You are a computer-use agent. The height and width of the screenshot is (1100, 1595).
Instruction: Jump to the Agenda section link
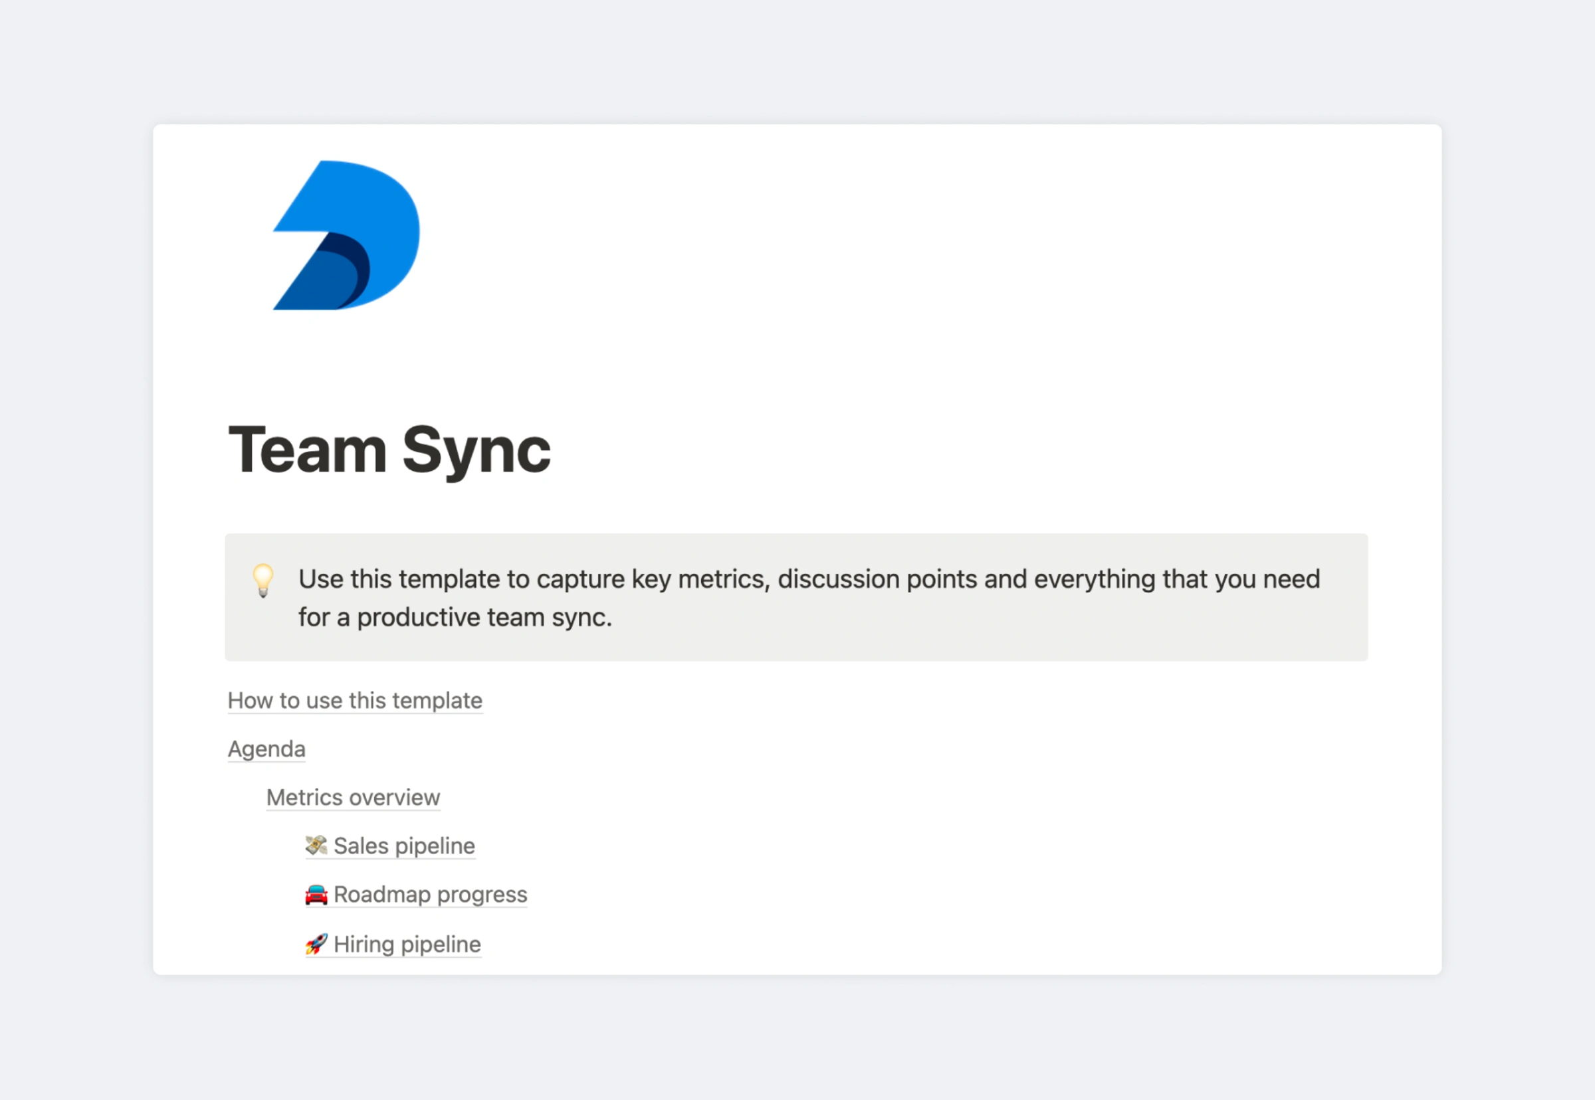(x=267, y=749)
